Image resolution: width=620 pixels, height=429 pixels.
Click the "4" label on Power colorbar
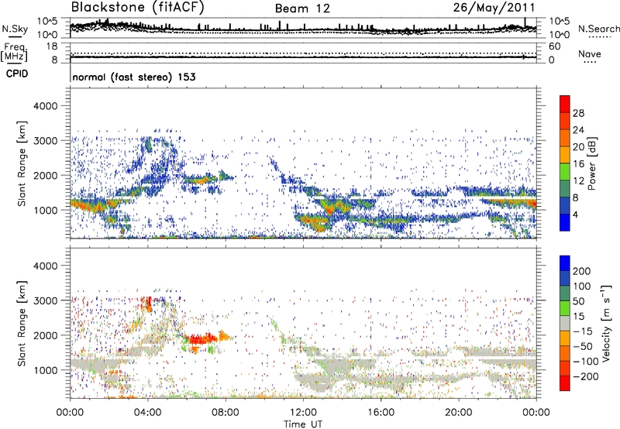(x=575, y=214)
